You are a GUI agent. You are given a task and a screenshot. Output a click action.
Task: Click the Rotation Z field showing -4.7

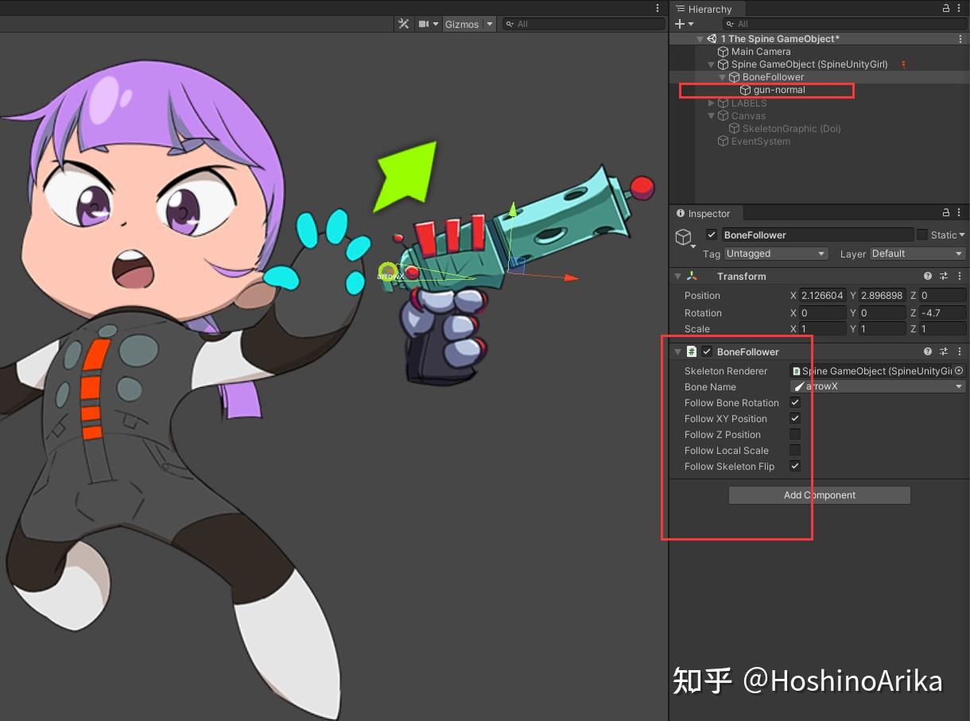pos(942,312)
